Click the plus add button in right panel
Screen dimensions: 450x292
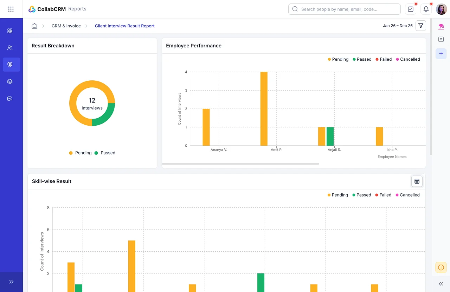click(441, 54)
